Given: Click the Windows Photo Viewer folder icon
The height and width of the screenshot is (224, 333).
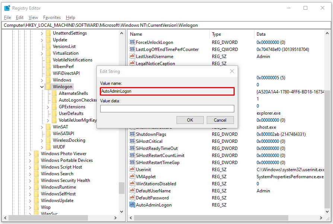Looking at the screenshot, I should click(37, 154).
